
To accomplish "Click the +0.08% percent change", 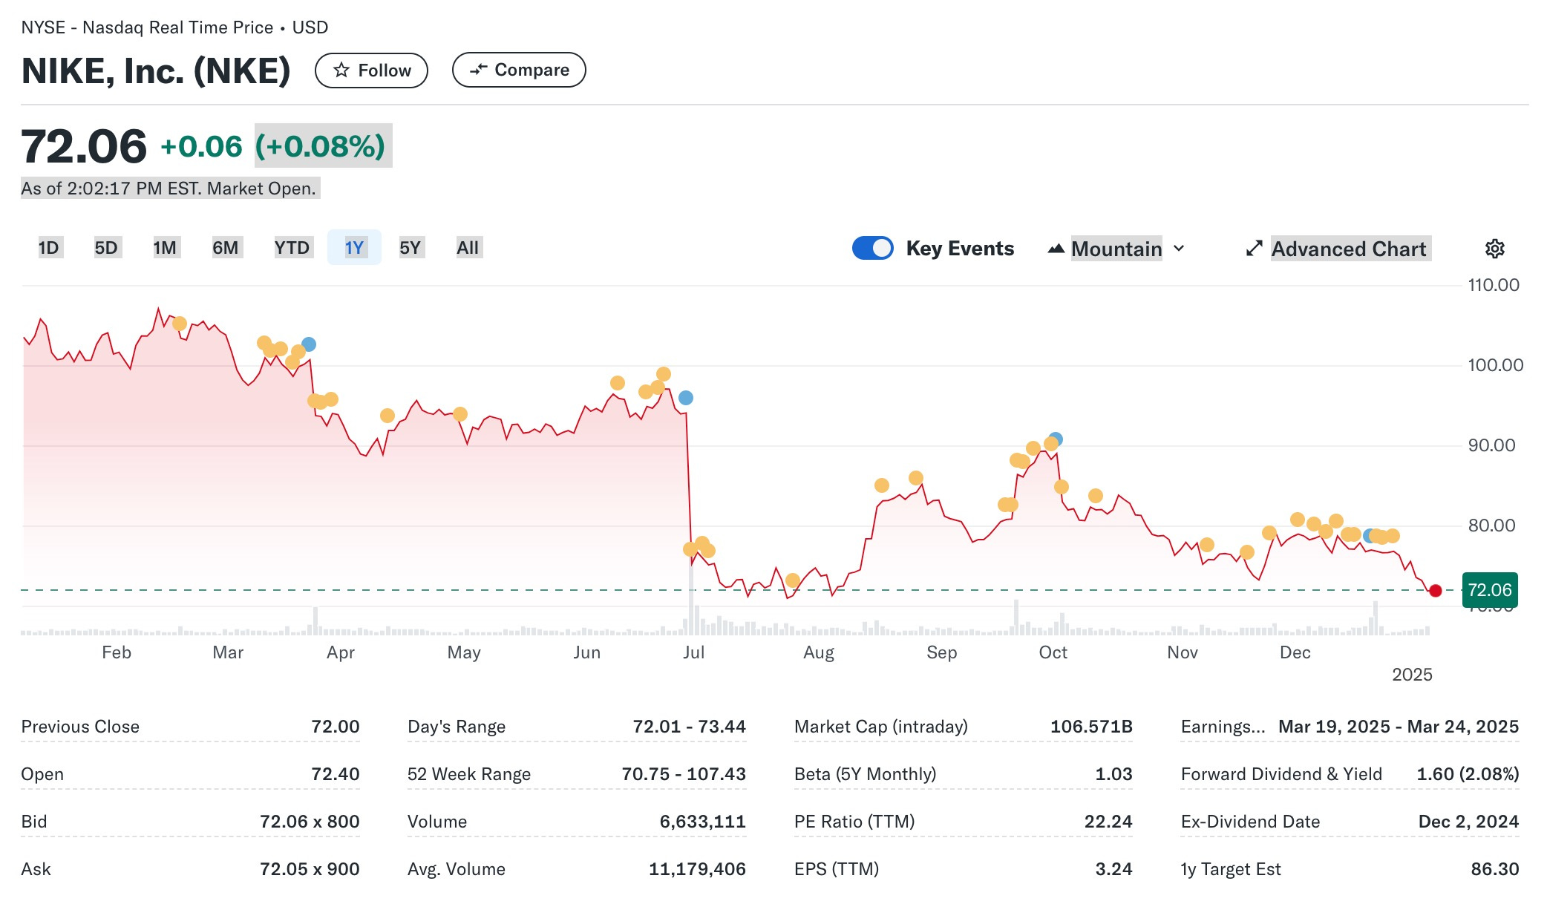I will [321, 146].
